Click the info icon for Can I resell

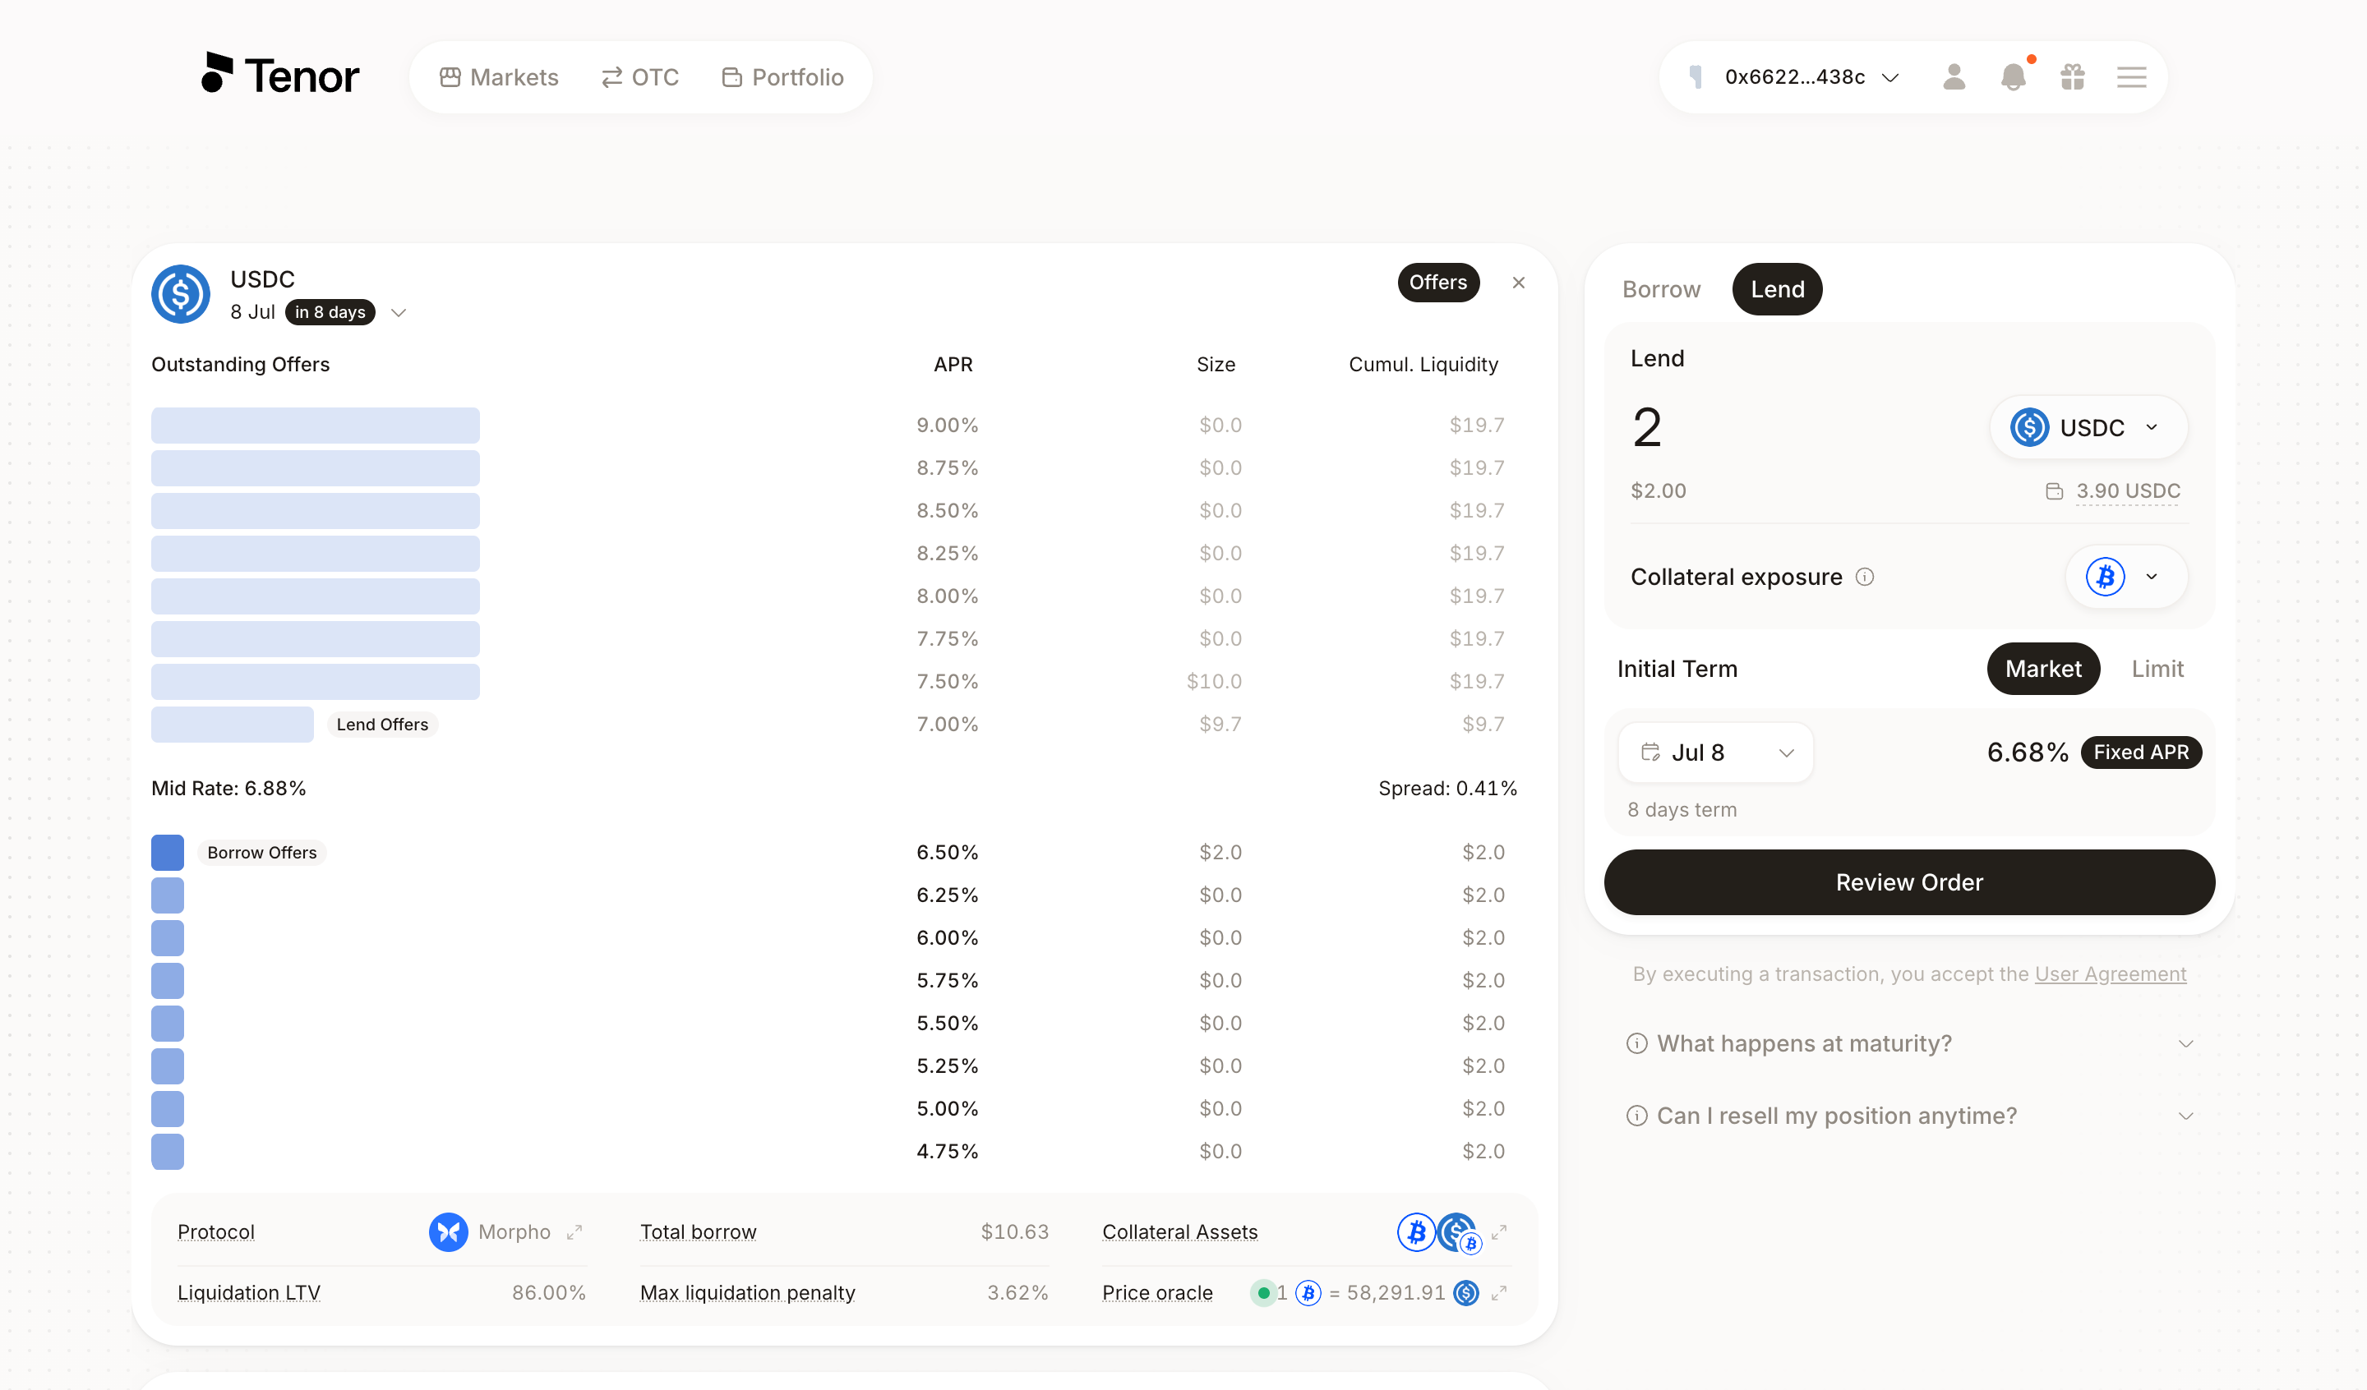1637,1116
